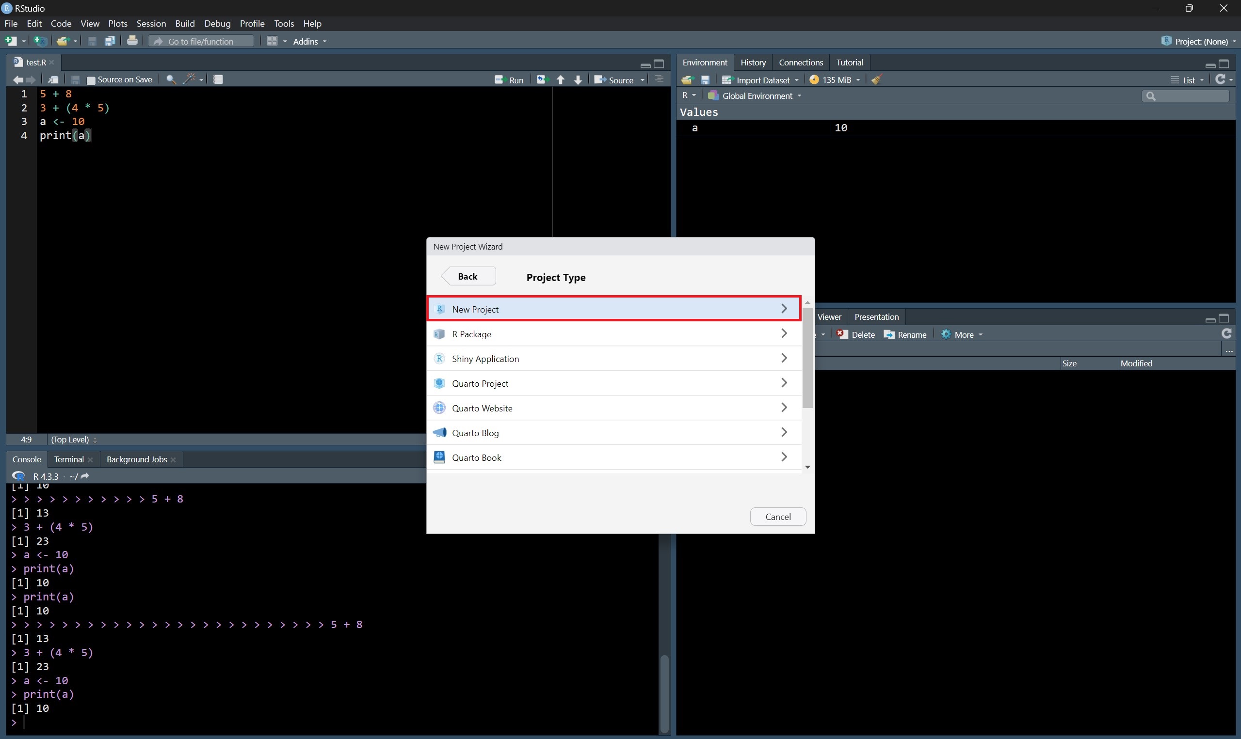
Task: Click the show in new window icon
Action: (53, 79)
